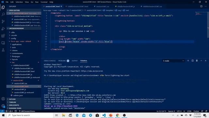
Task: Open the Accounts menu icon
Action: (x=3, y=99)
